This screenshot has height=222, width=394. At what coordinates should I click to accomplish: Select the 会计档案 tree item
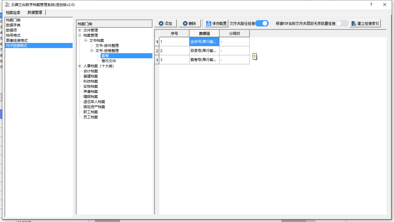(x=91, y=71)
